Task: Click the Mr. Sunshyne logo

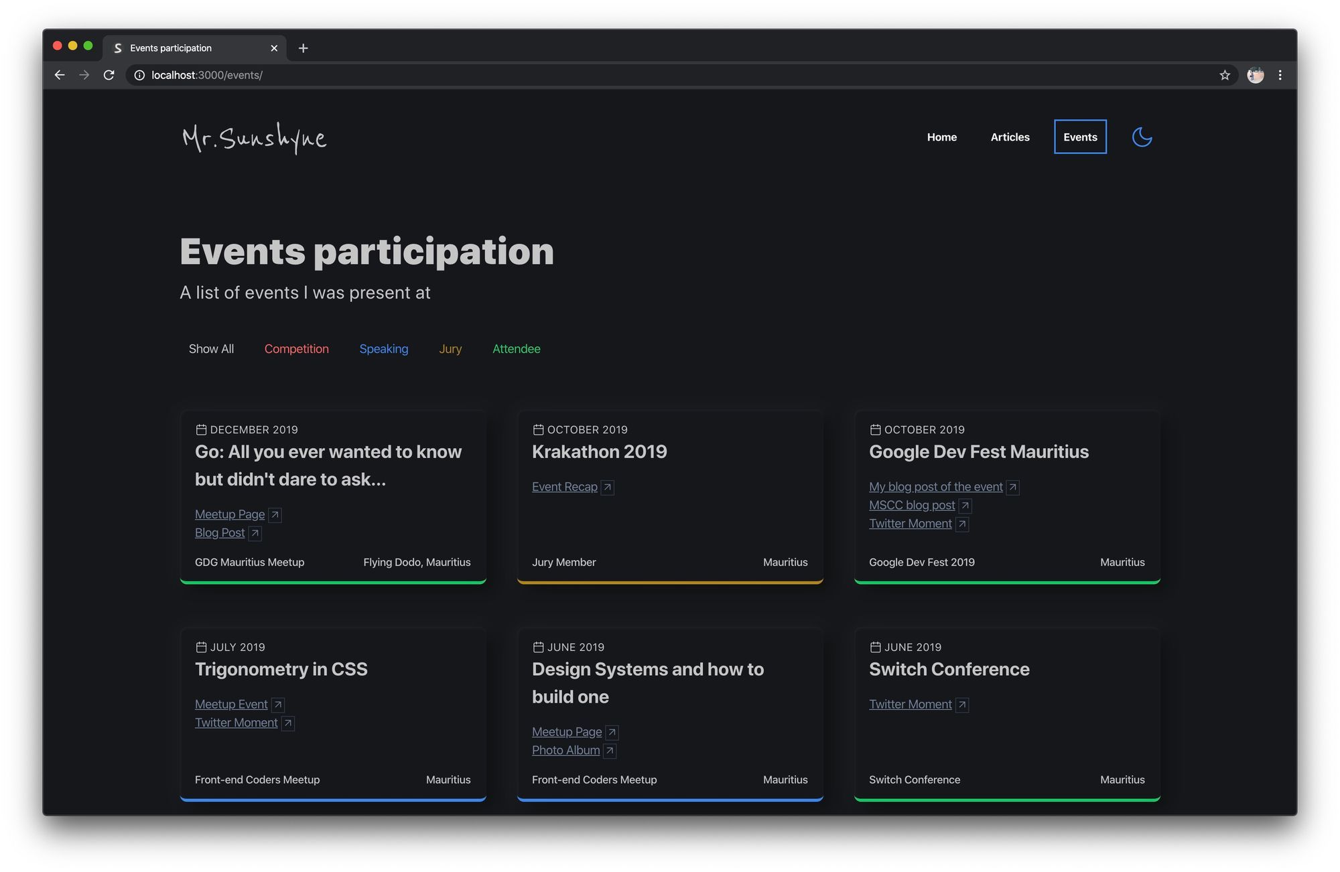Action: (255, 138)
